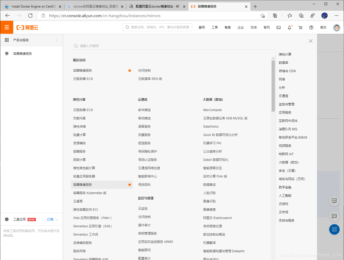Open MaxCompute service
The image size is (344, 260).
pos(212,110)
